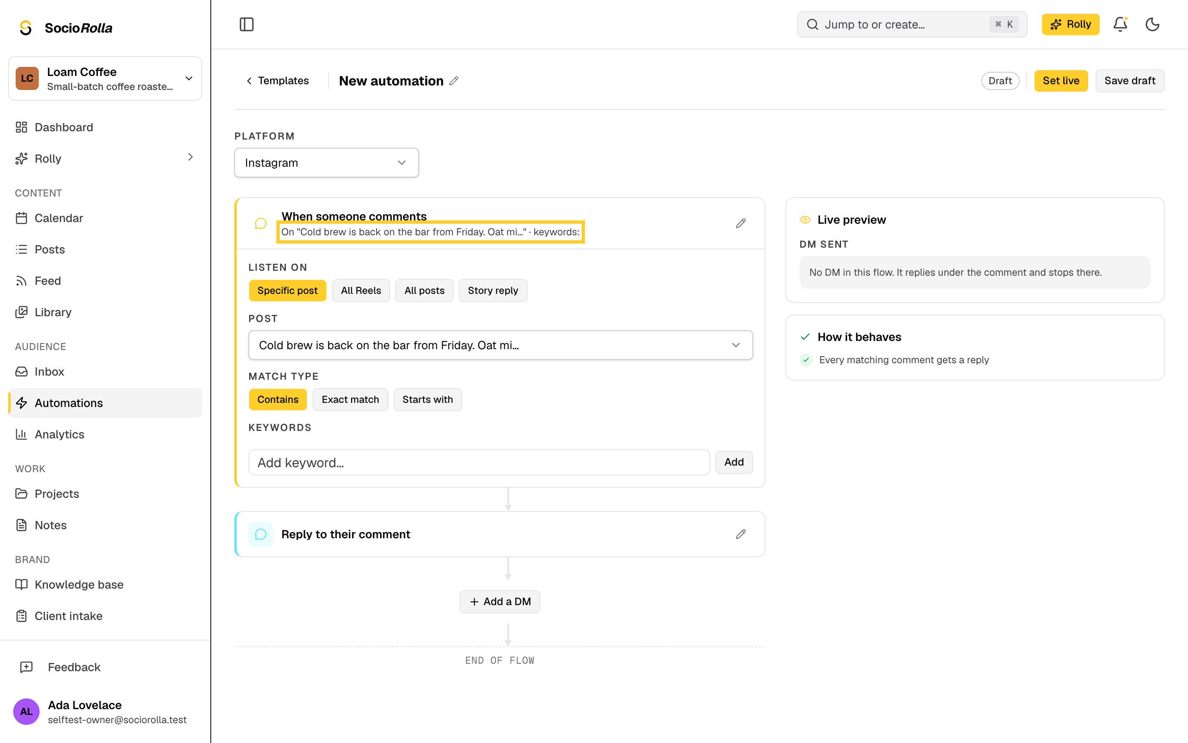Focus the Jump to or create search box

click(912, 25)
